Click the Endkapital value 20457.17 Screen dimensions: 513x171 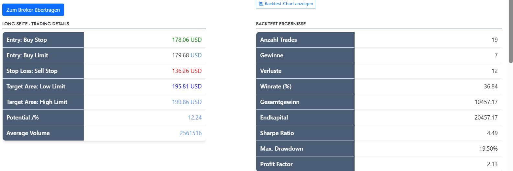(x=486, y=118)
